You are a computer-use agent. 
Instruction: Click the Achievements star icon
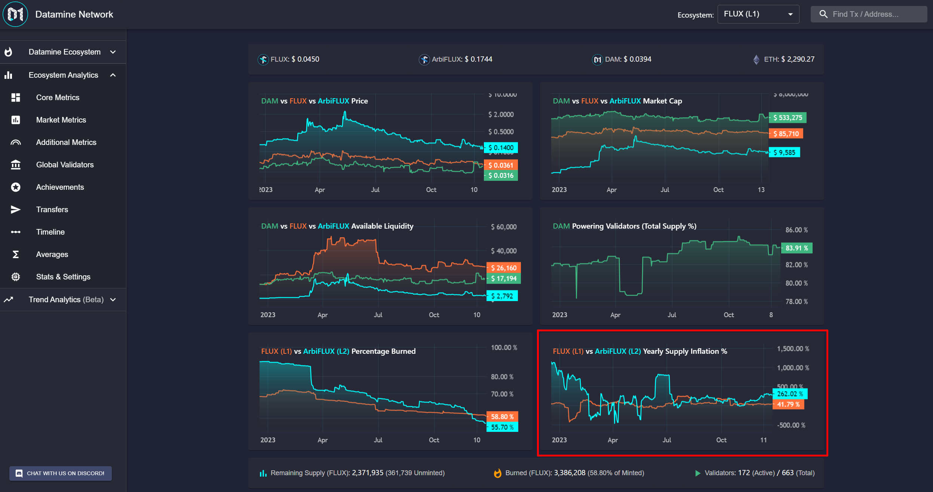(16, 187)
